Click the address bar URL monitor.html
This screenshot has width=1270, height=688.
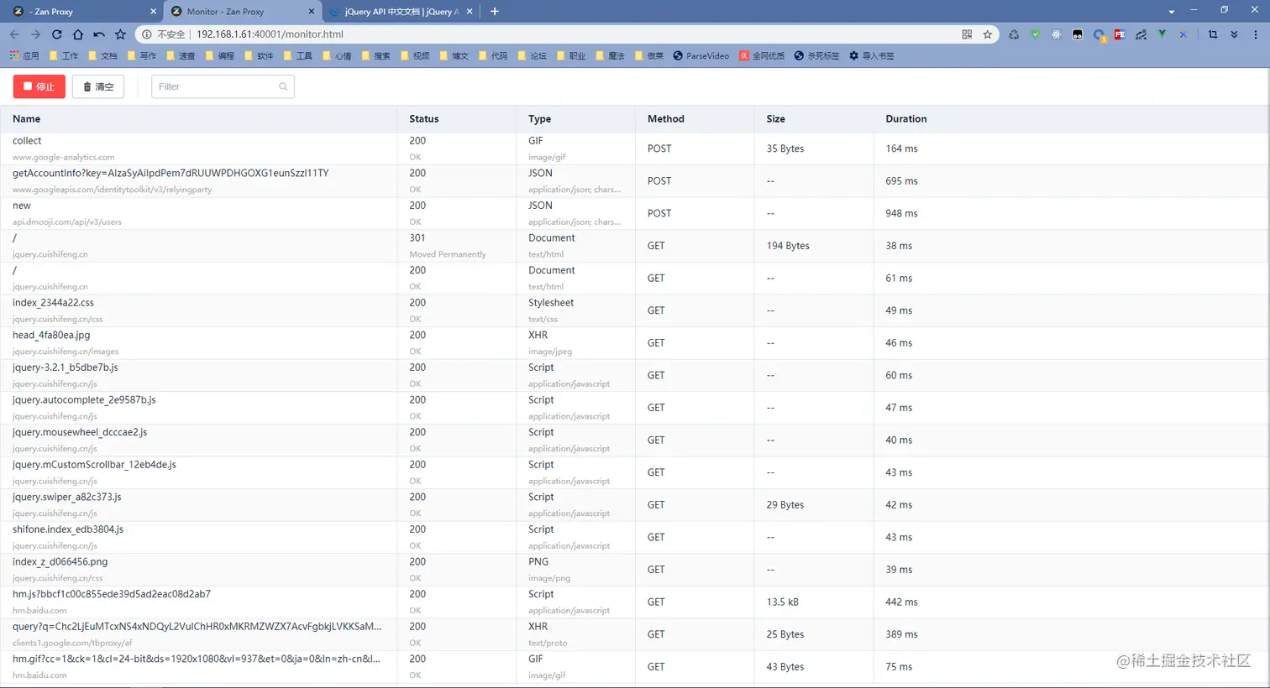(x=270, y=34)
